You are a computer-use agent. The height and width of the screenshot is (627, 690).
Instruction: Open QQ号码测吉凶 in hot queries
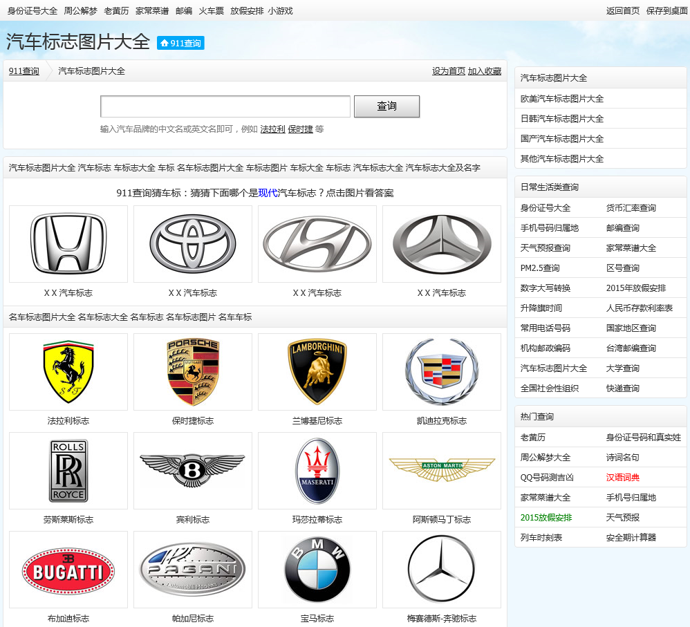[x=547, y=478]
